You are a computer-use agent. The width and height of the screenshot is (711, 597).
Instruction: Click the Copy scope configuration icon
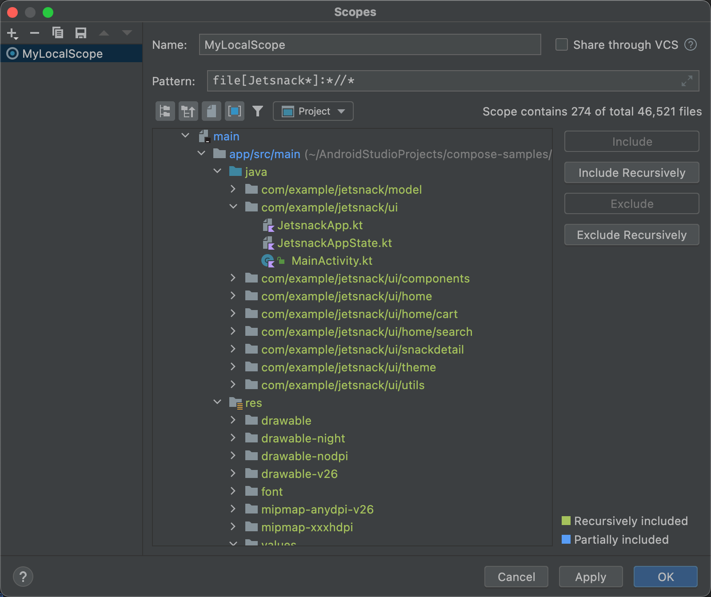(58, 33)
